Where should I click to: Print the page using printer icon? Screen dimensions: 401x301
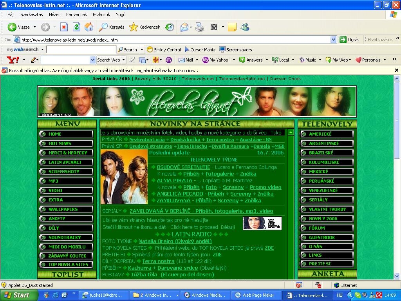click(200, 27)
